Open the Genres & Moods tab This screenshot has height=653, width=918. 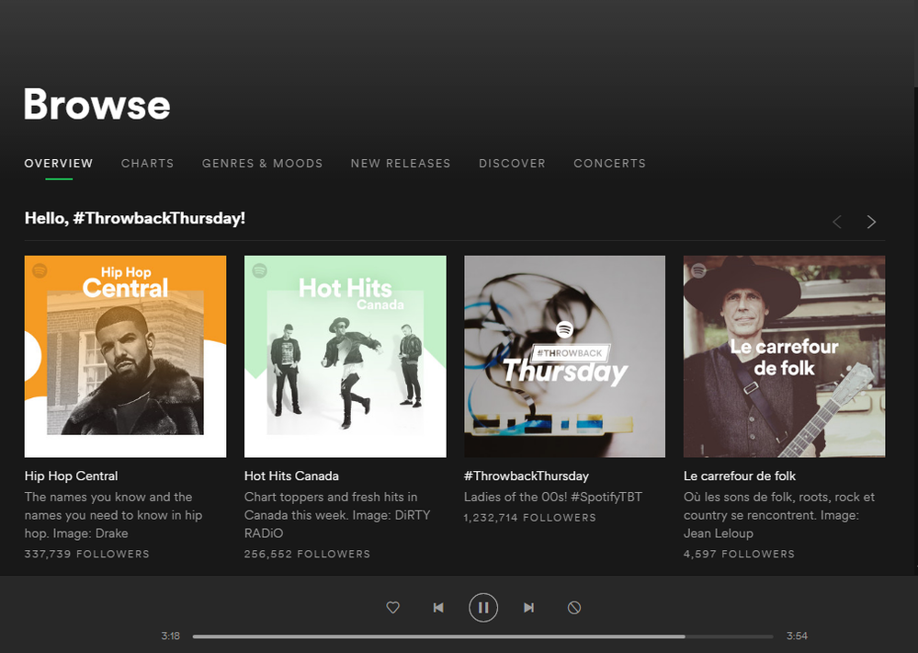[262, 164]
